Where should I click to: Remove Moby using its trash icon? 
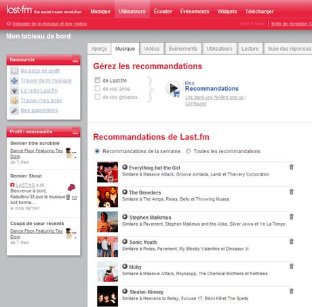tap(292, 266)
